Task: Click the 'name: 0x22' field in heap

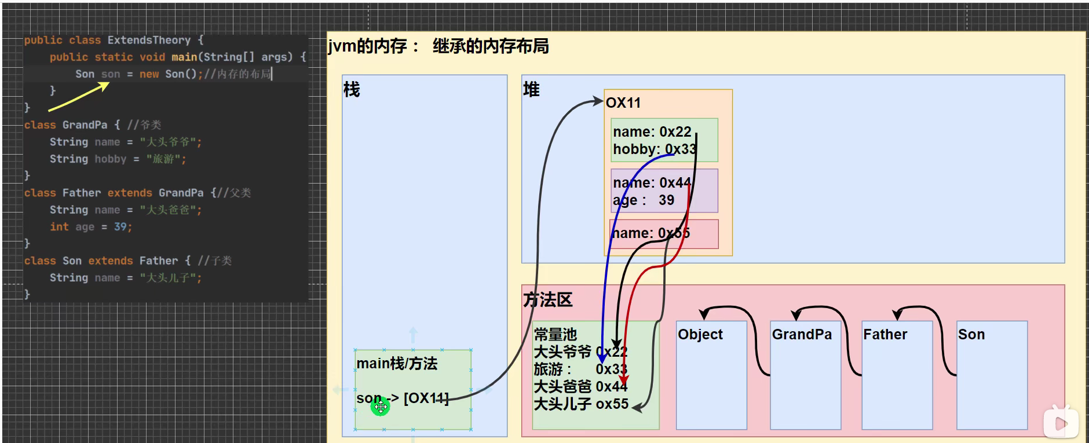Action: 652,132
